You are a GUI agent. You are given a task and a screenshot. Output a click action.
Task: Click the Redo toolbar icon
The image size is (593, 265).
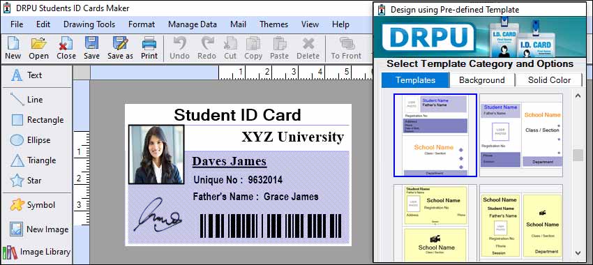[x=207, y=48]
